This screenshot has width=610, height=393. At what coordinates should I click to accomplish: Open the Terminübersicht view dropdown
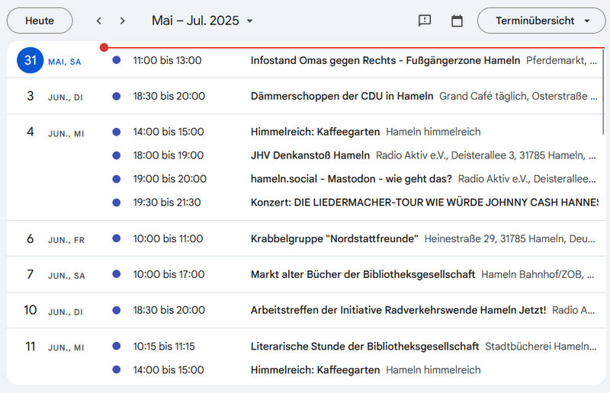coord(541,21)
